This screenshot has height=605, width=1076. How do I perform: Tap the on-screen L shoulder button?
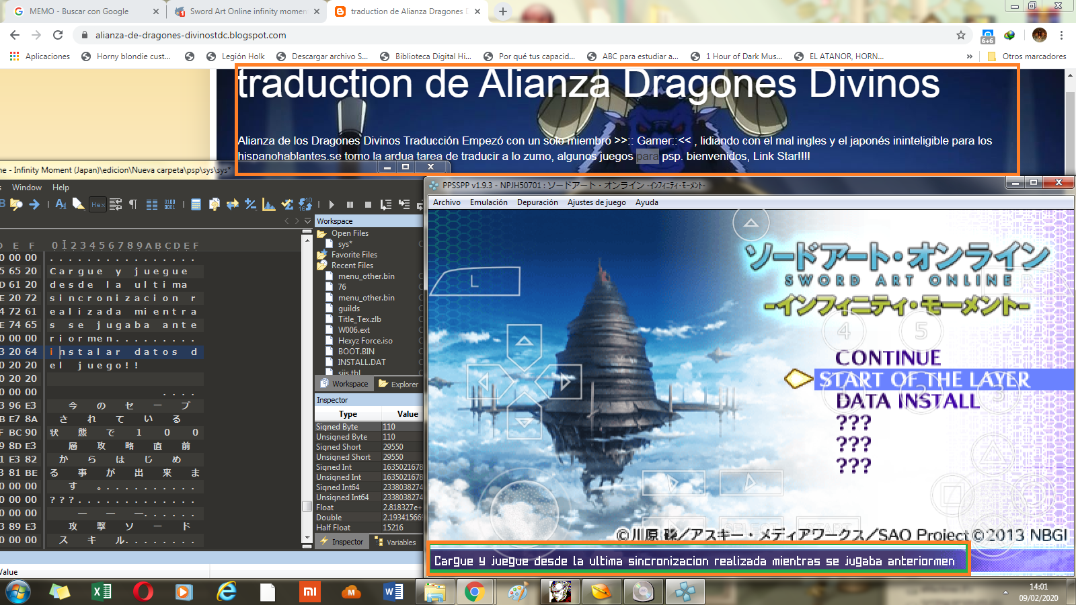(475, 282)
